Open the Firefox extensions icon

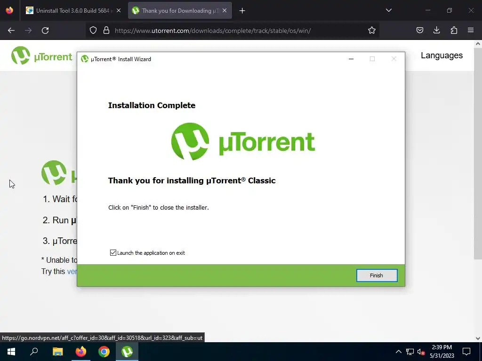tap(454, 30)
